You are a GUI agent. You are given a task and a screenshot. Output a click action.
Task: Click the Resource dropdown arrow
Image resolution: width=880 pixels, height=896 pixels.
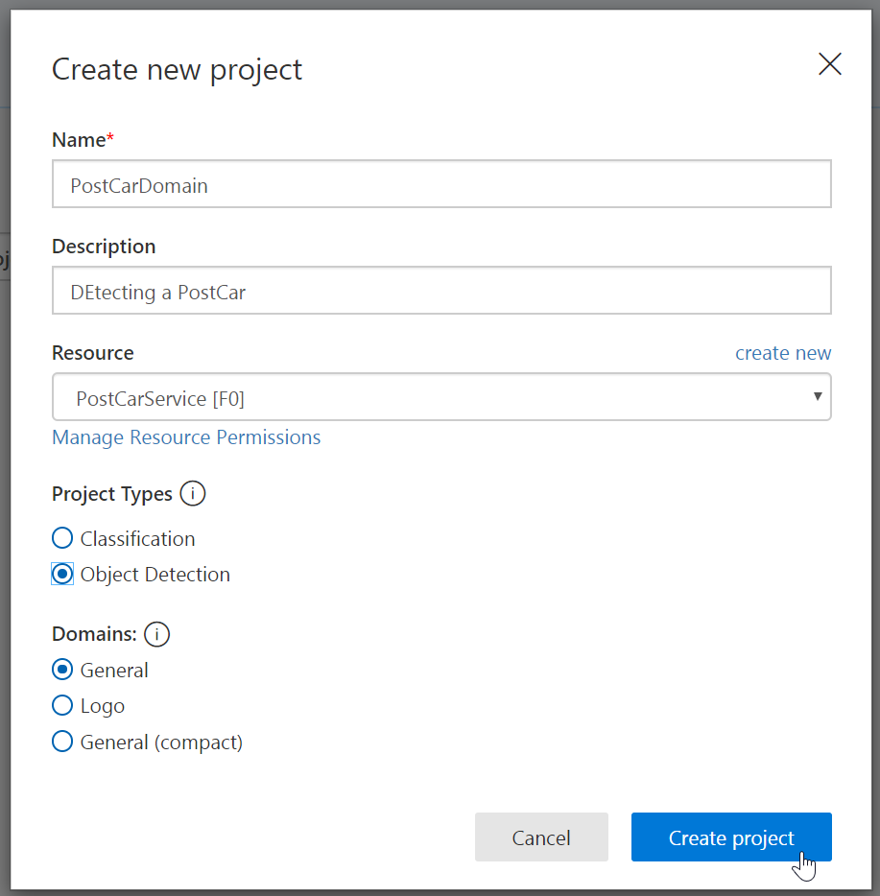(x=818, y=396)
